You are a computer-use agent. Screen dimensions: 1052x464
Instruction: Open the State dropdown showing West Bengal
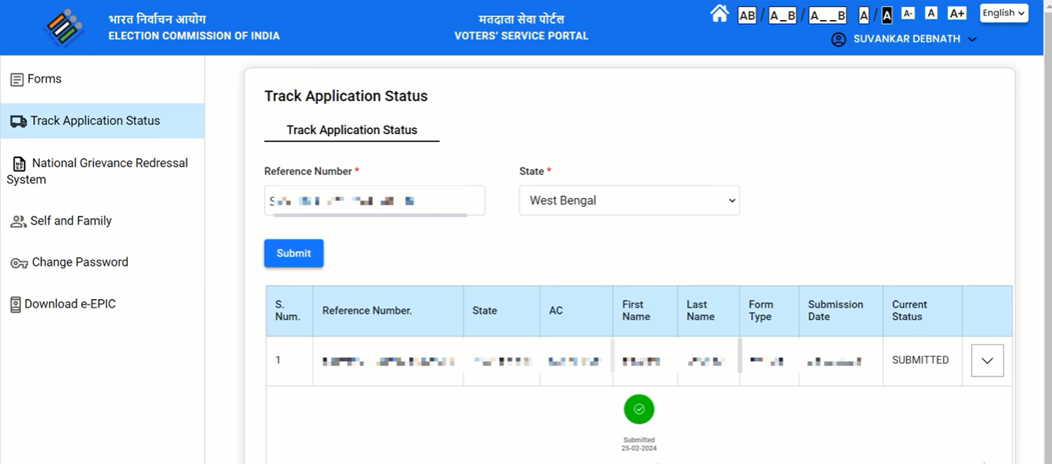click(628, 200)
